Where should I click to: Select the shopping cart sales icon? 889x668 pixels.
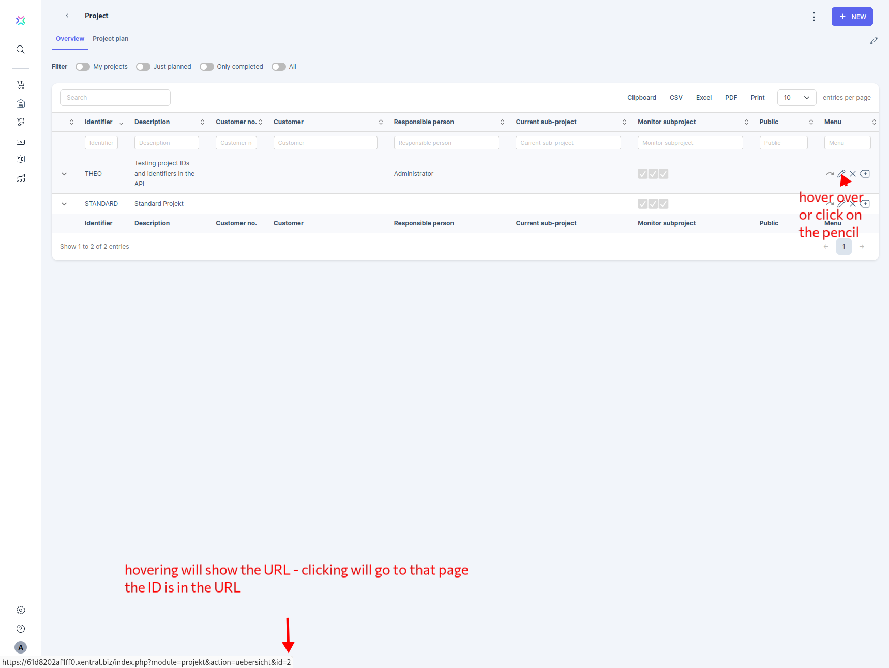[21, 84]
